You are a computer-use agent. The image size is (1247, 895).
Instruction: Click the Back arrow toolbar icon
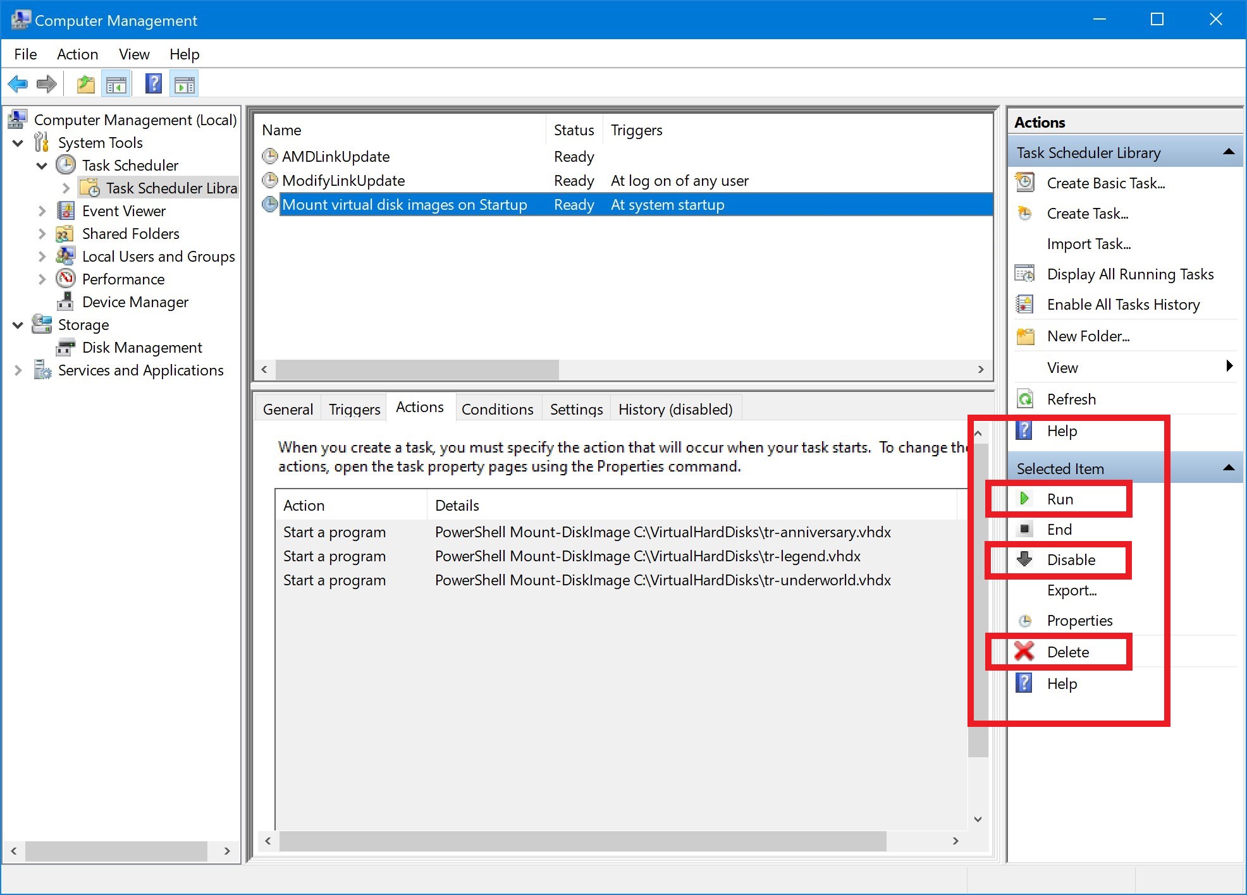(18, 84)
